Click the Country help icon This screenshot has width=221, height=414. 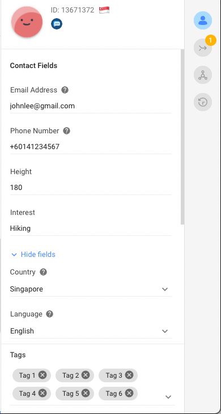click(x=43, y=272)
